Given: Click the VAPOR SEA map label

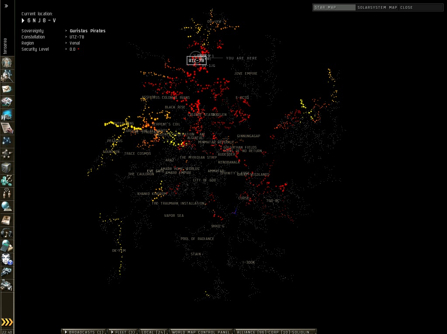Looking at the screenshot, I should point(174,216).
